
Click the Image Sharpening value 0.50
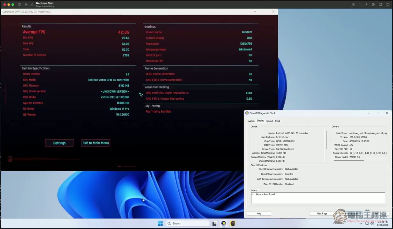(x=249, y=99)
